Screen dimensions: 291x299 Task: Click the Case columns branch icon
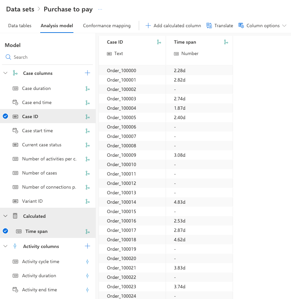point(15,73)
